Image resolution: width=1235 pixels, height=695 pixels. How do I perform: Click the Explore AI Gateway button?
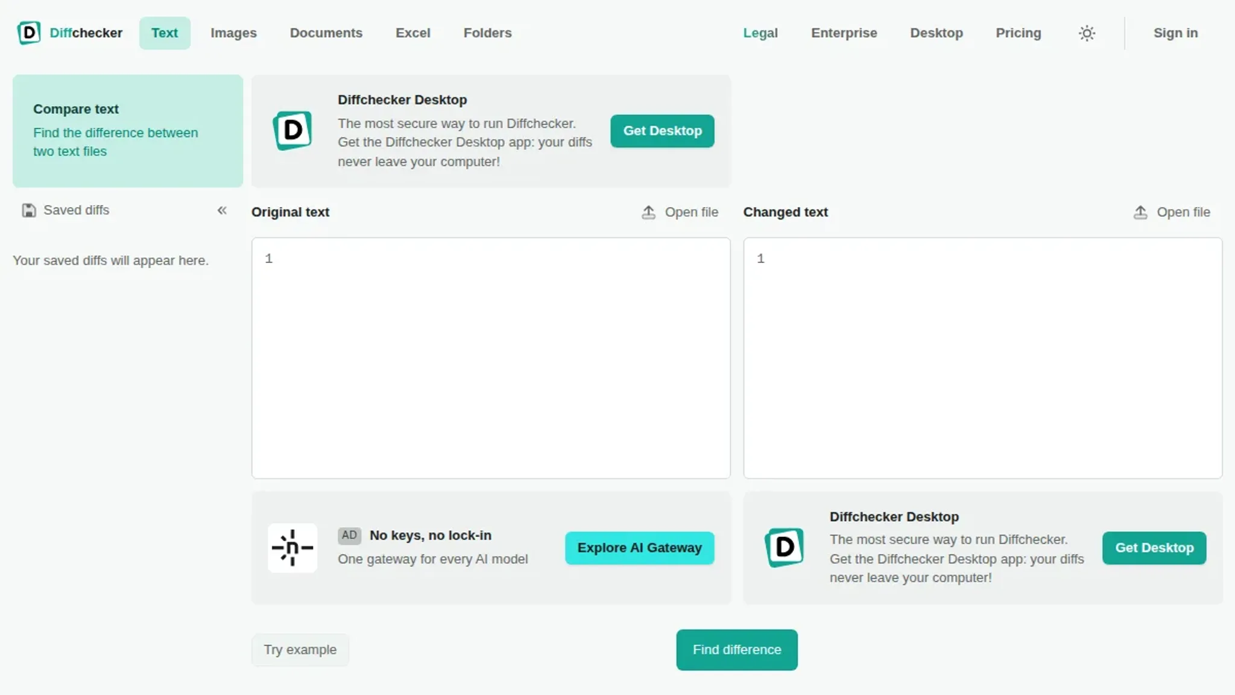[x=639, y=548]
